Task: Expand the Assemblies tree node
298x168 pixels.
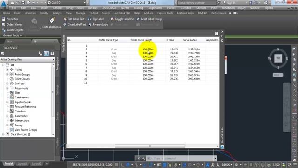Action: pos(7,116)
